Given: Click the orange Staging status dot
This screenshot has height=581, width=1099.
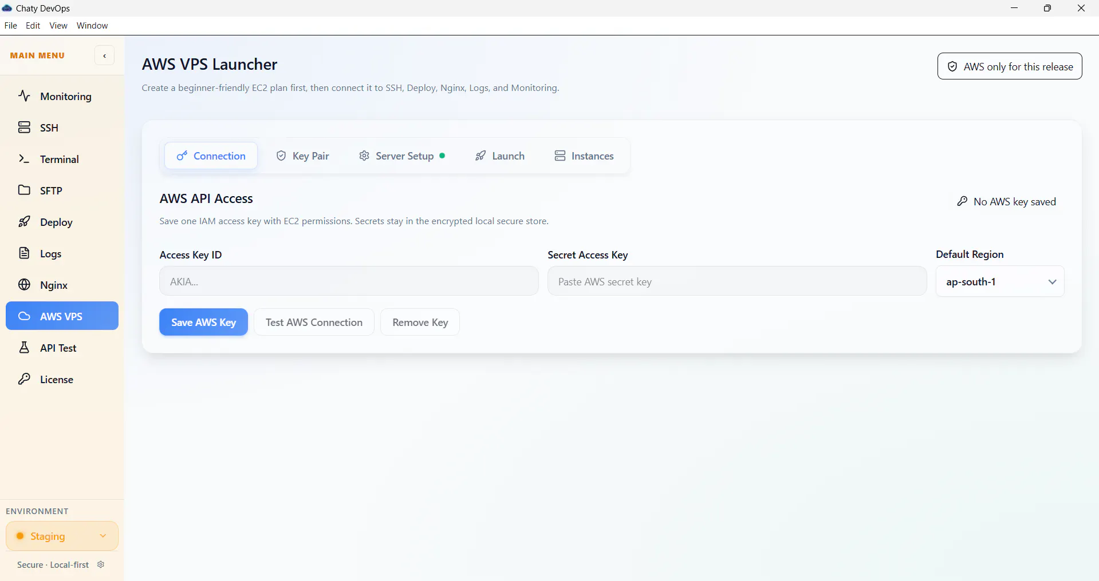Looking at the screenshot, I should (20, 536).
